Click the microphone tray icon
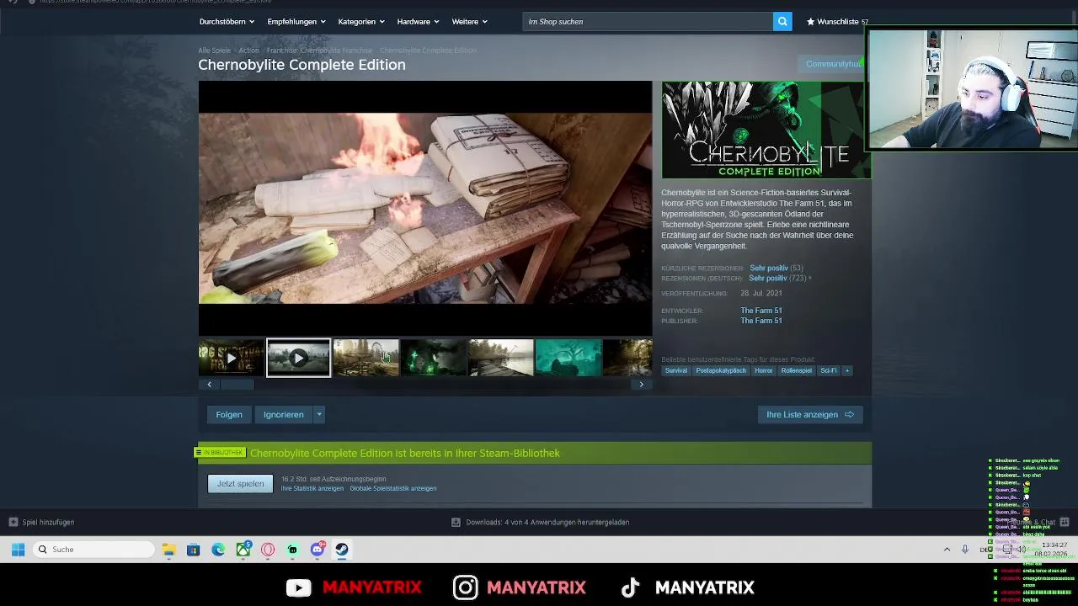Image resolution: width=1078 pixels, height=606 pixels. click(965, 550)
